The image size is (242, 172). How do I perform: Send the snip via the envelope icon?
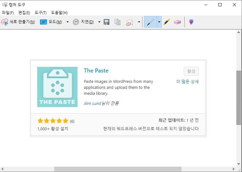130,22
